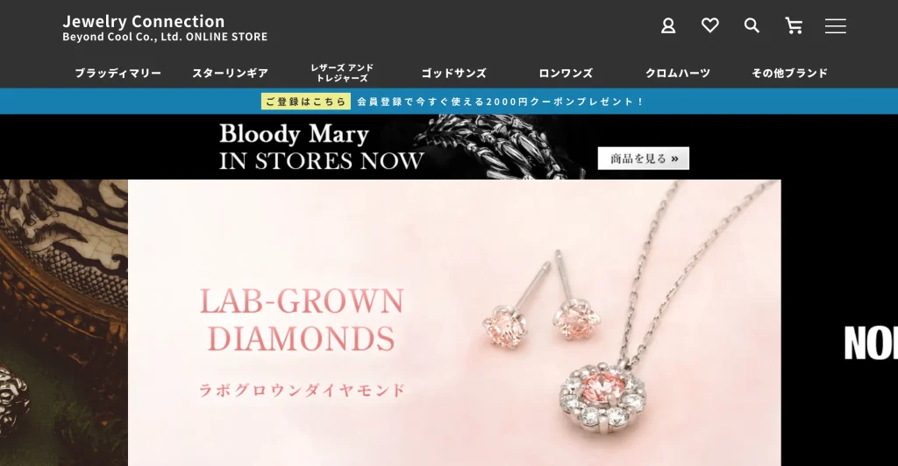Open the user account icon

[x=667, y=25]
